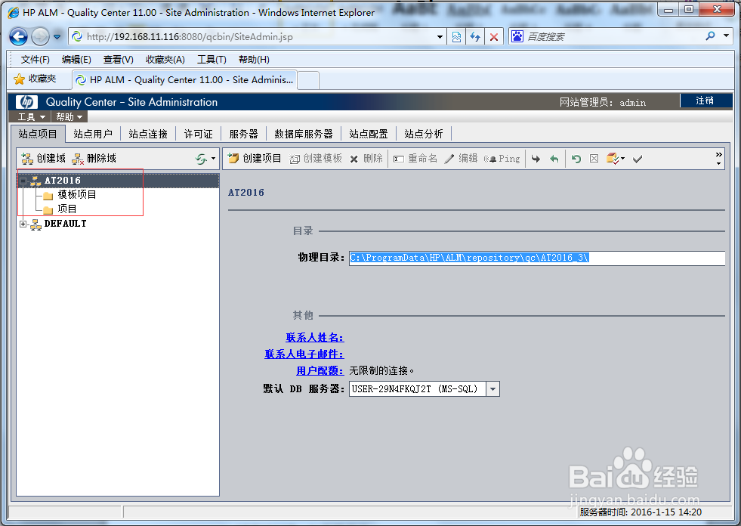Viewport: 741px width, 526px height.
Task: Switch to the 站点连接 tab
Action: [148, 134]
